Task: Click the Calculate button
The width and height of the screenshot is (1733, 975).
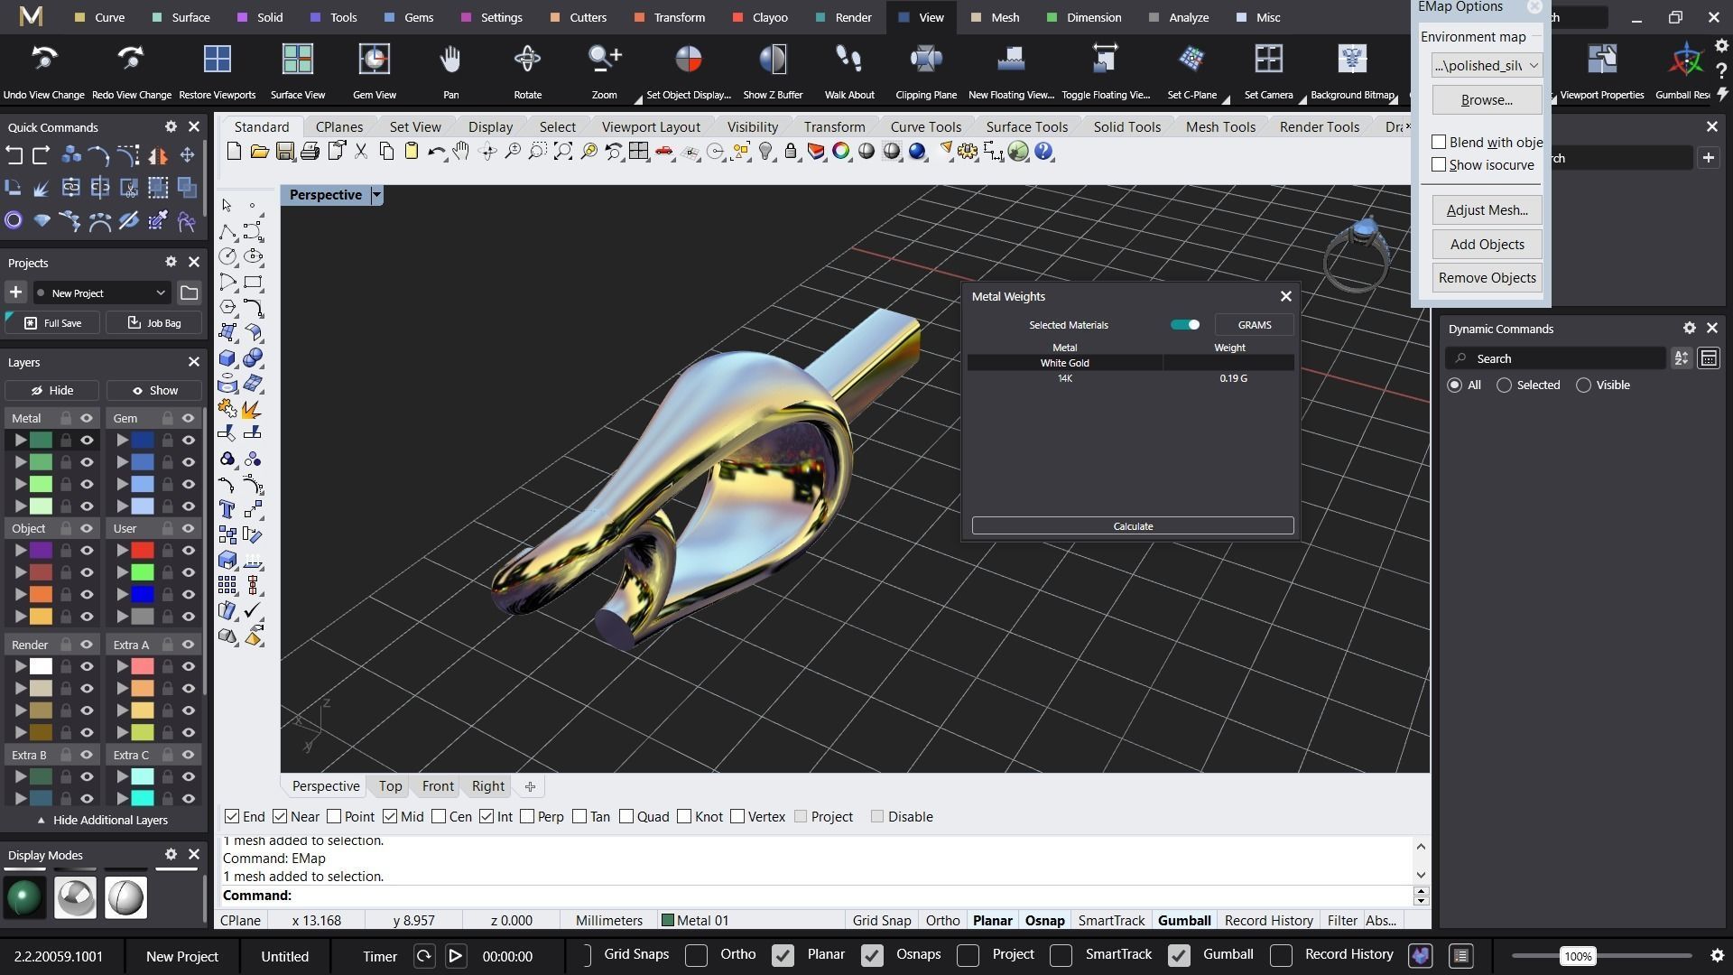Action: point(1132,526)
